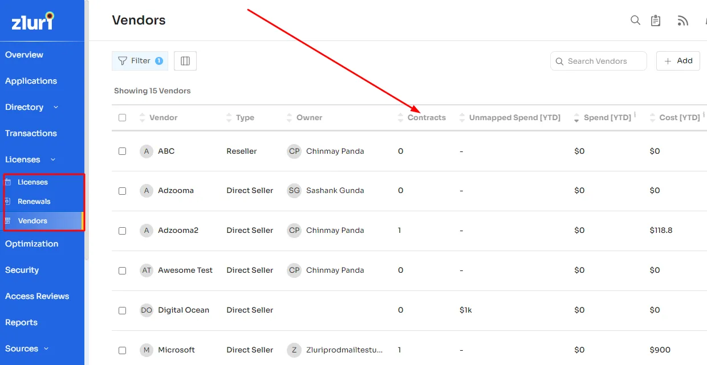The width and height of the screenshot is (707, 365).
Task: Check the Adzooma row checkbox
Action: point(122,191)
